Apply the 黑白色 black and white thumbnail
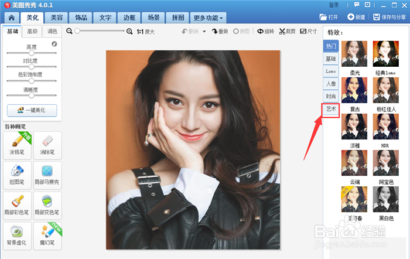Viewport: 410px width, 259px height. pos(385,199)
